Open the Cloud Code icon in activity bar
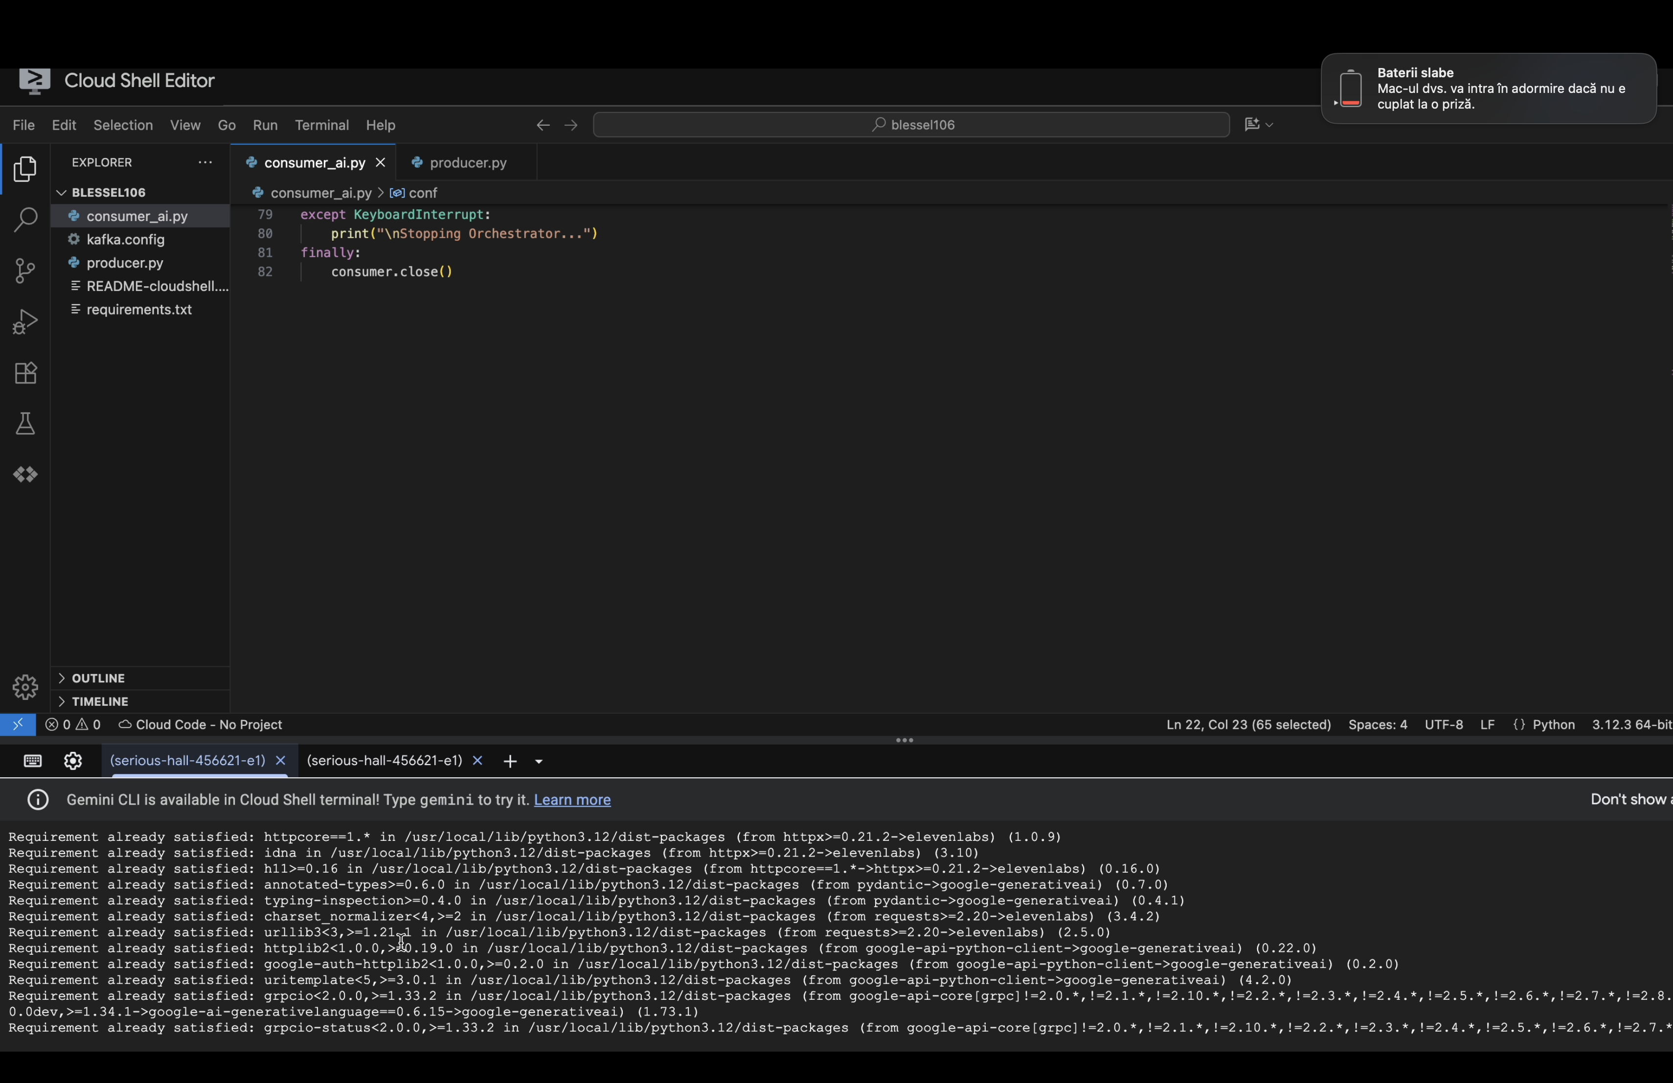Image resolution: width=1673 pixels, height=1083 pixels. pyautogui.click(x=25, y=475)
